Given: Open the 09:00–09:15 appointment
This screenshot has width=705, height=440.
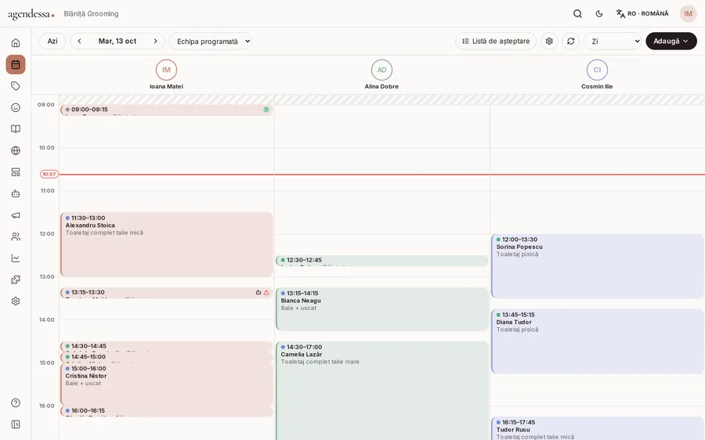Looking at the screenshot, I should point(166,110).
